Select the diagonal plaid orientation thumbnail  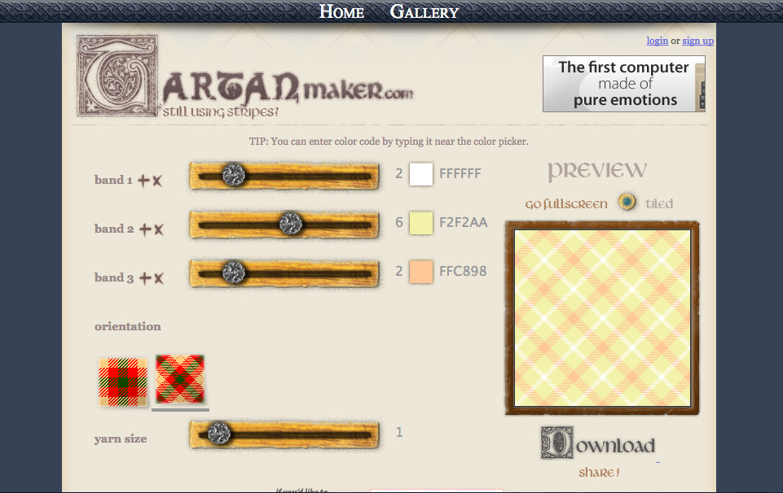(180, 379)
